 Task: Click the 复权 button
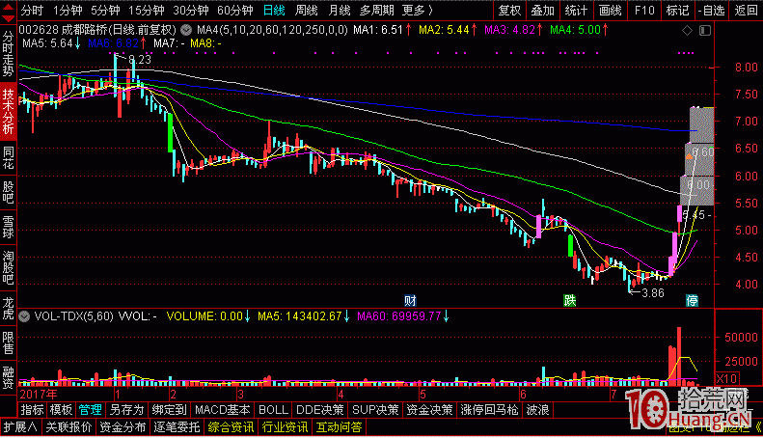(x=509, y=11)
